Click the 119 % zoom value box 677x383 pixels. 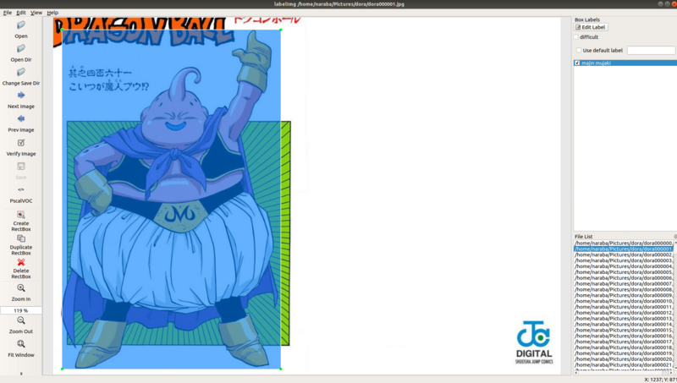click(20, 310)
